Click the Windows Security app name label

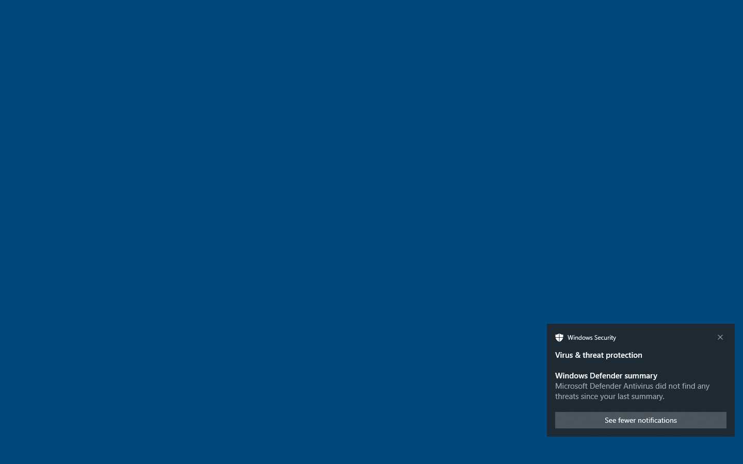click(592, 338)
